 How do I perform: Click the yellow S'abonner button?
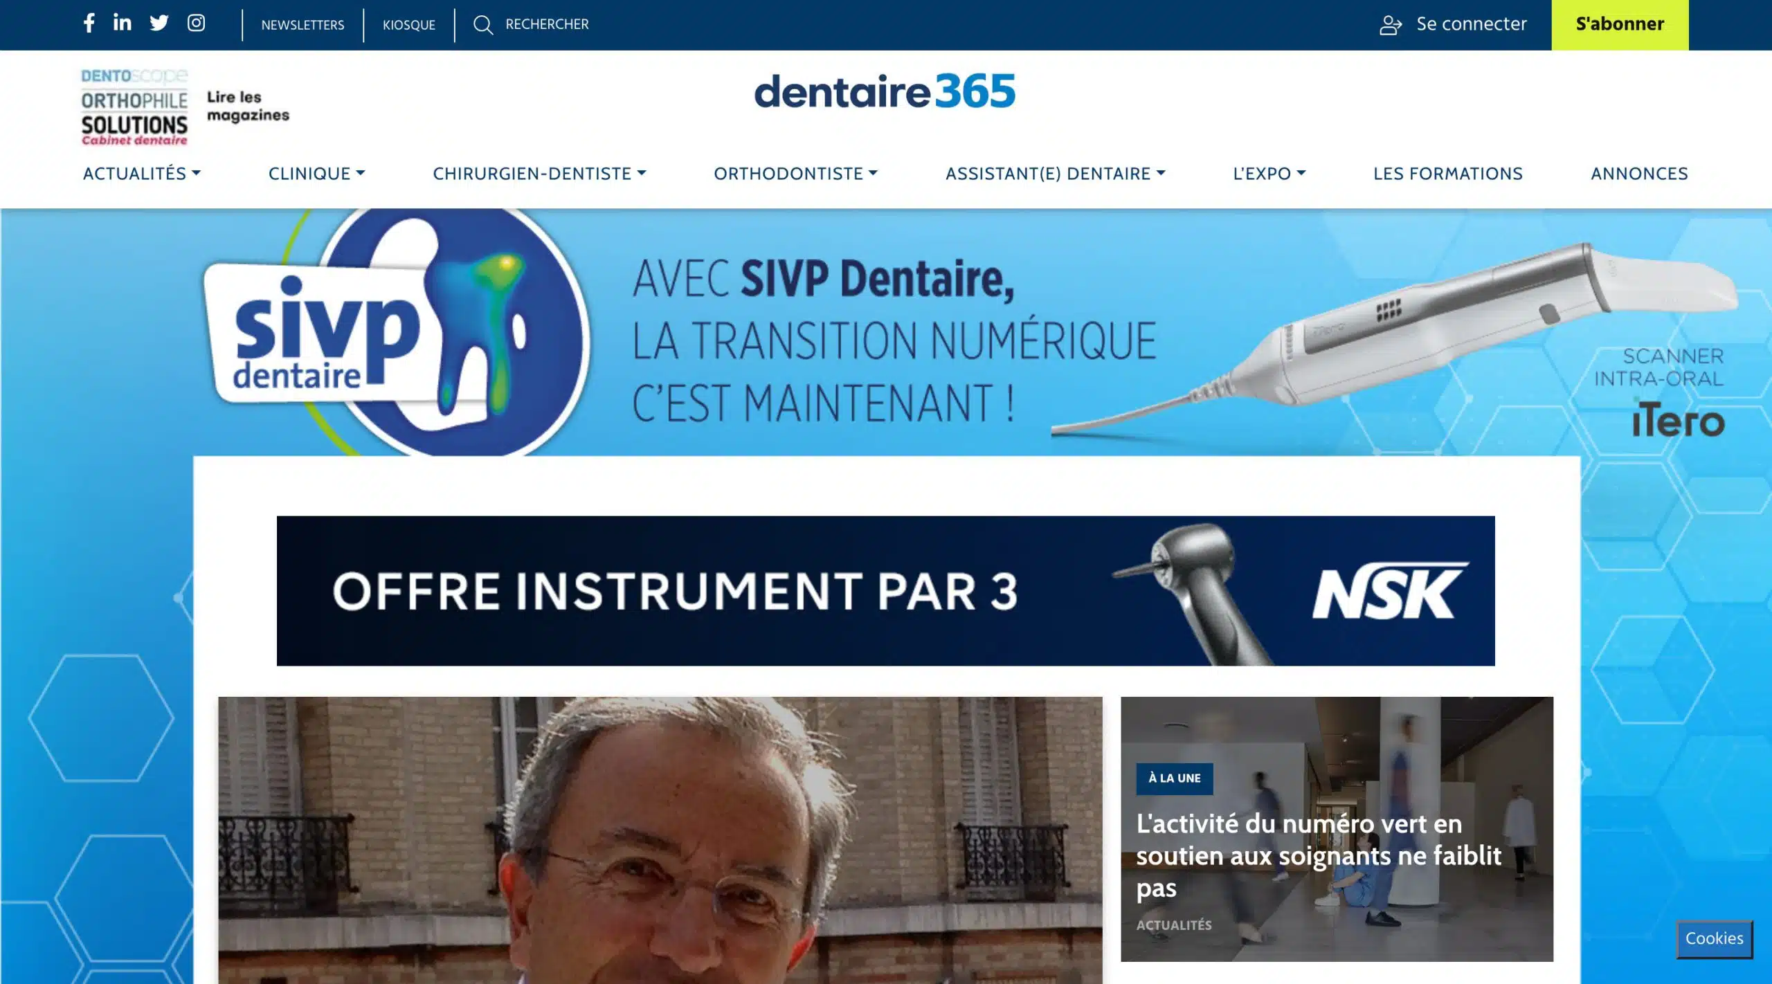click(1620, 25)
